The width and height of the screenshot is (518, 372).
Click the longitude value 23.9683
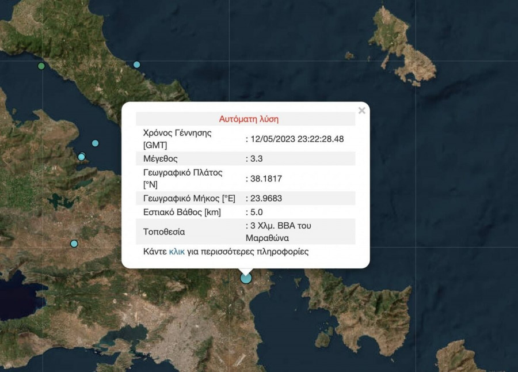(265, 198)
